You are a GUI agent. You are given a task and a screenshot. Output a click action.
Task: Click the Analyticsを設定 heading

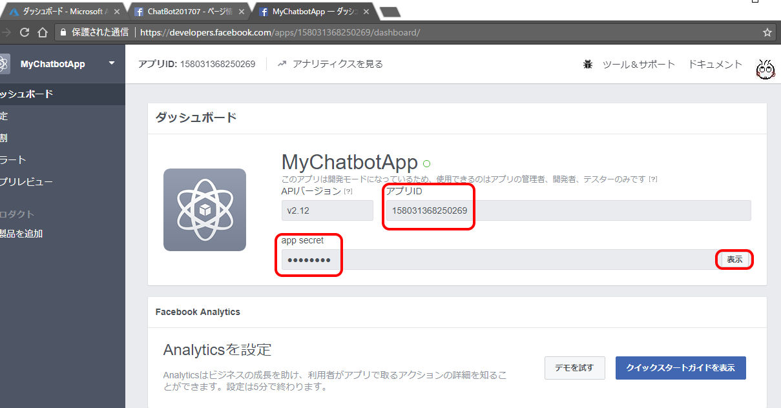coord(217,350)
